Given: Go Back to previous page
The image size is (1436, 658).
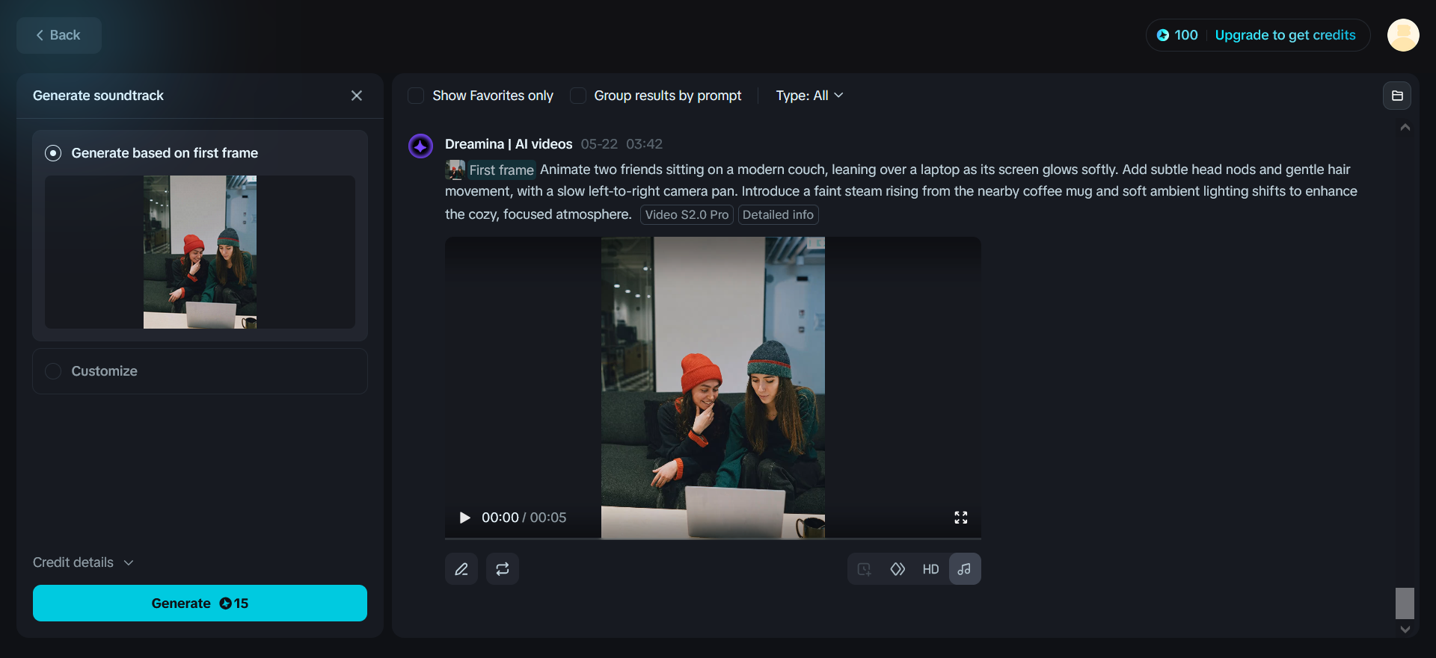Looking at the screenshot, I should point(59,35).
